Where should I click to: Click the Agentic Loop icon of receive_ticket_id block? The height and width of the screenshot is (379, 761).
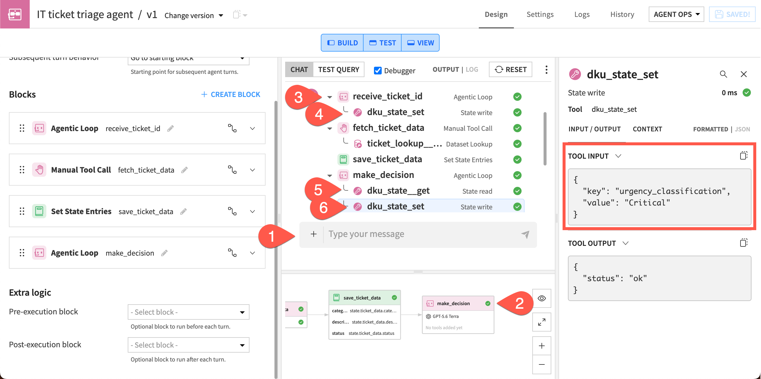39,128
